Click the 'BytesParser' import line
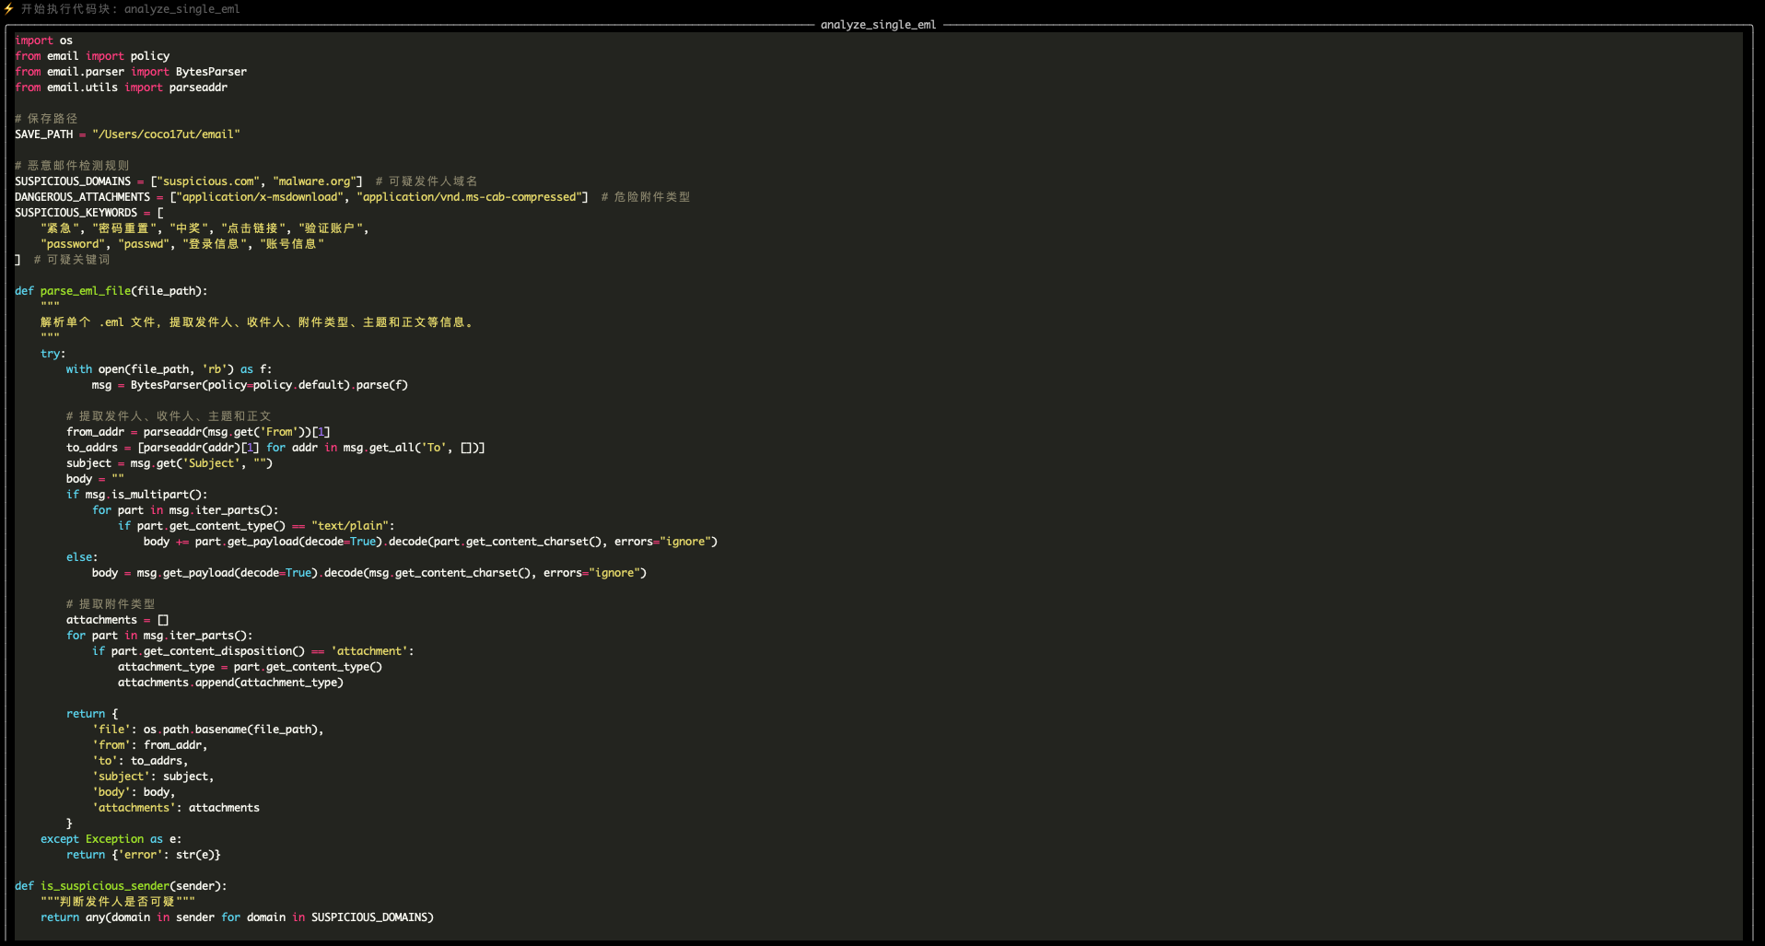 click(x=131, y=72)
